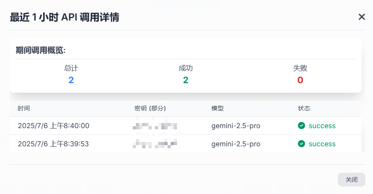
Task: Click the success checkmark icon for 8:40:00
Action: tap(301, 125)
